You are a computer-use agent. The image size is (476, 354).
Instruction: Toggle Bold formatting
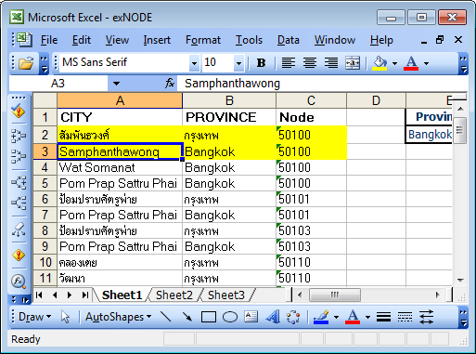[261, 63]
